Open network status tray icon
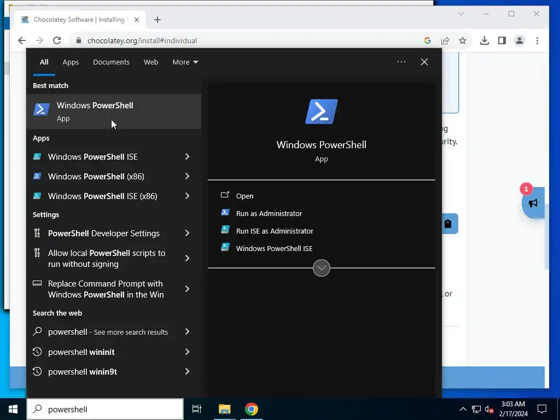Viewport: 560px width, 420px height. [x=476, y=409]
